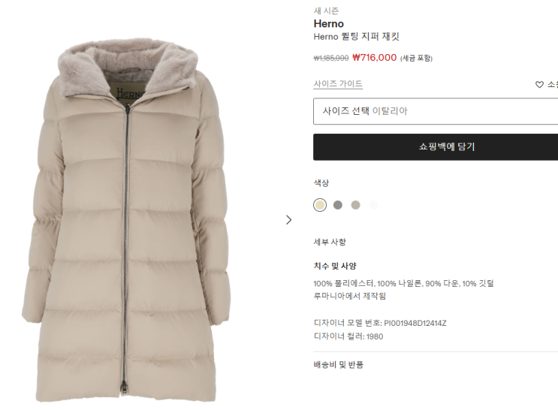Click the red ₩716,000 sale price
This screenshot has height=410, width=558.
[374, 57]
